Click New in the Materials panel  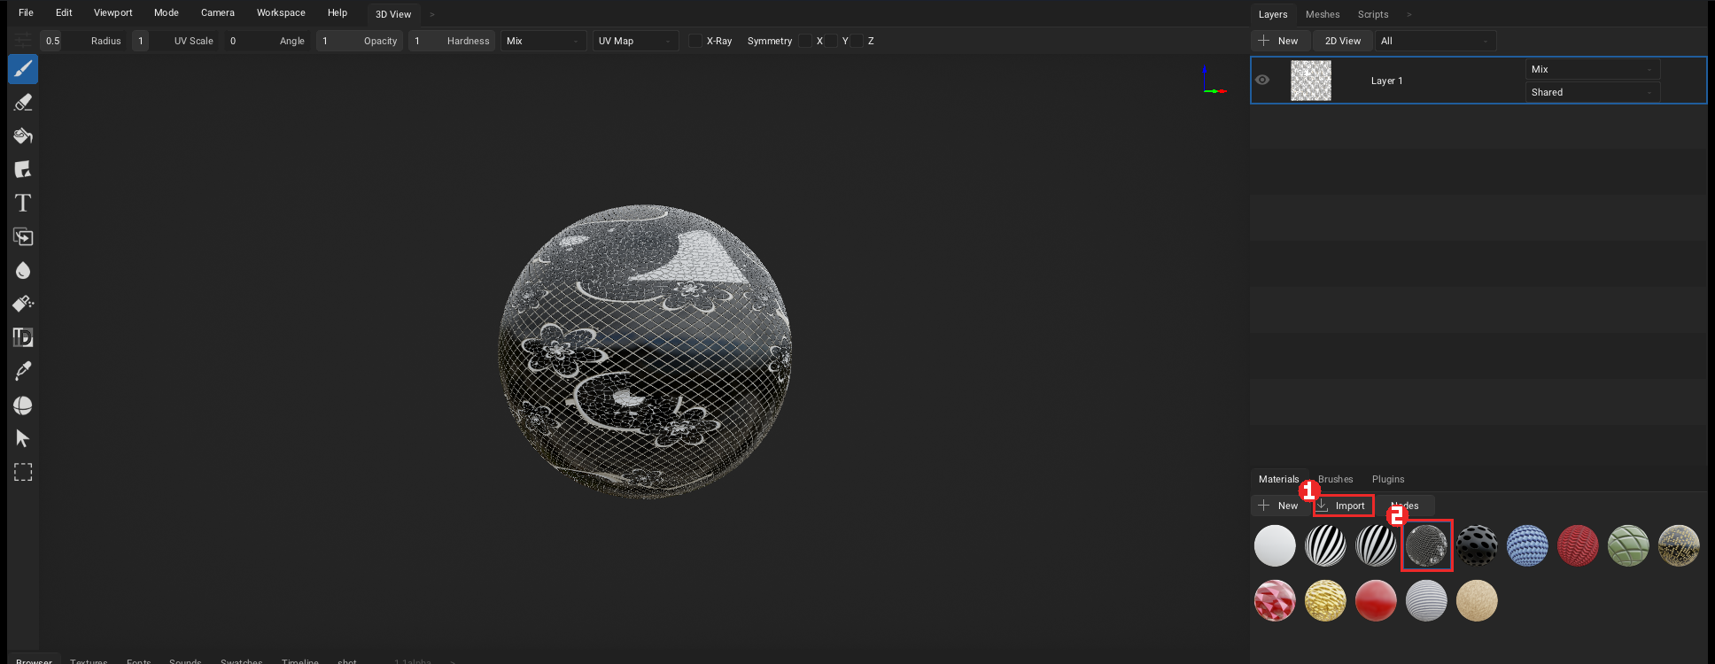(x=1278, y=506)
